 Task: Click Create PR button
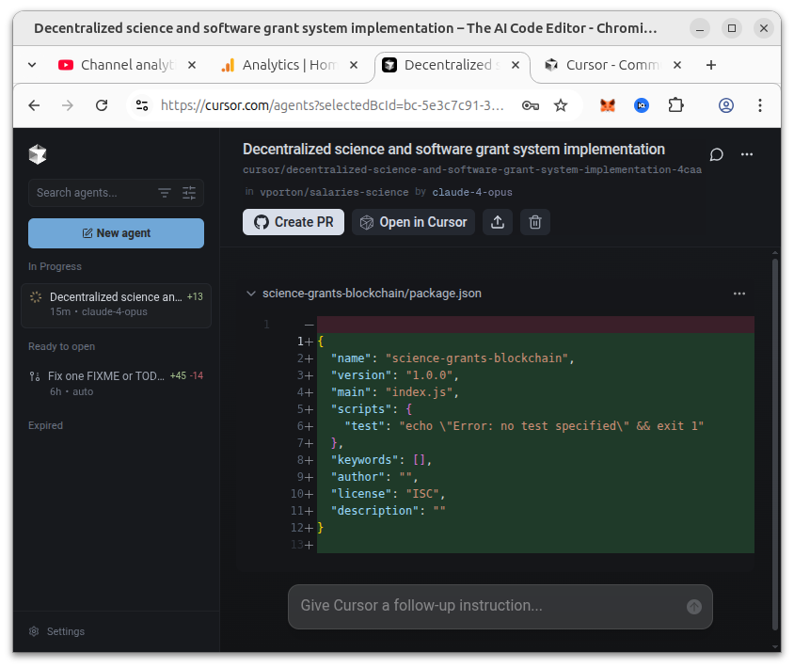tap(294, 222)
